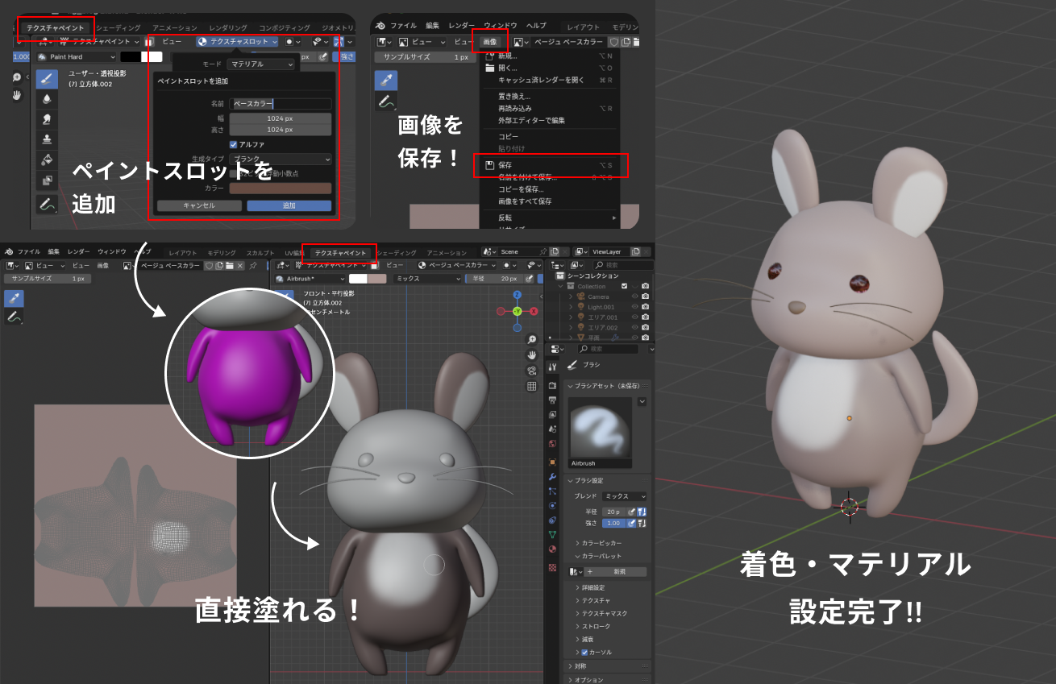Open the 生成タイプ ブランク dropdown
1056x684 pixels.
[x=281, y=159]
